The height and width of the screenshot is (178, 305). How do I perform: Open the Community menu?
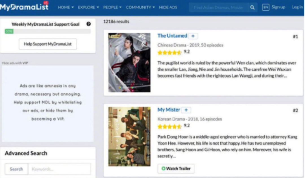(140, 7)
